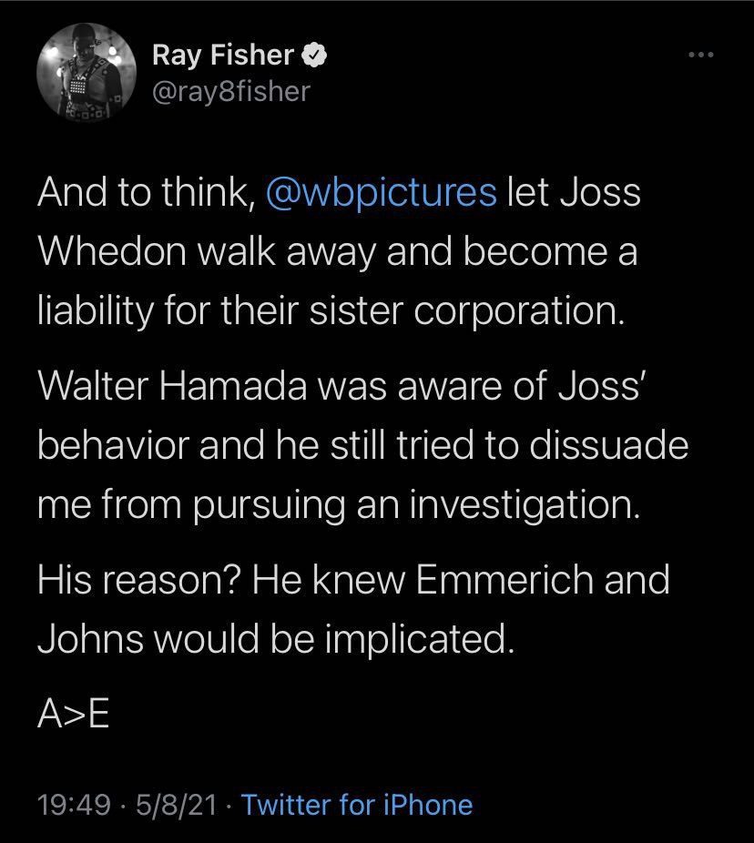Viewport: 754px width, 843px height.
Task: Click the Ray Fisher display name
Action: pyautogui.click(x=222, y=56)
